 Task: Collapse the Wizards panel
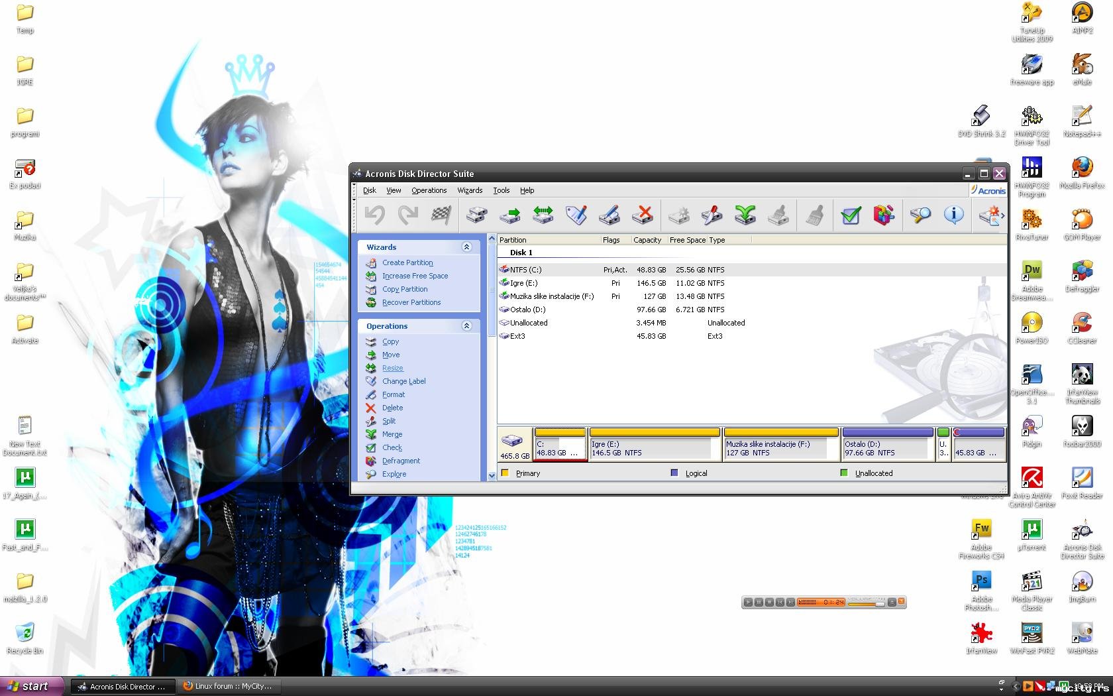466,247
